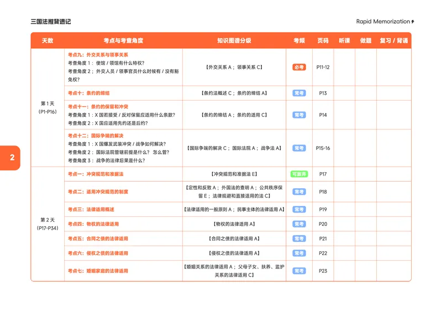The height and width of the screenshot is (316, 442).
Task: Click the Rapid Memorization header text
Action: (383, 22)
